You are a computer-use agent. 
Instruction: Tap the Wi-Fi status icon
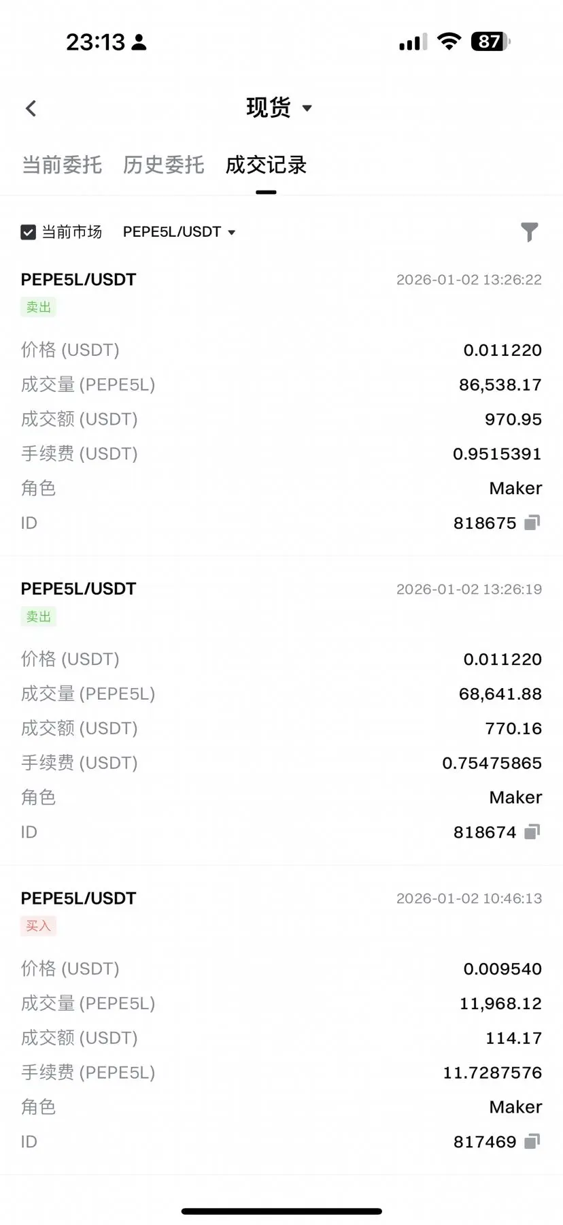tap(449, 42)
